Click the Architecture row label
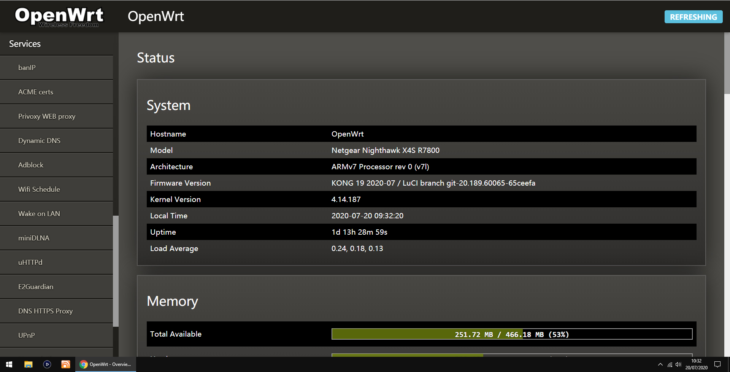Screen dimensions: 730x372 coord(171,167)
